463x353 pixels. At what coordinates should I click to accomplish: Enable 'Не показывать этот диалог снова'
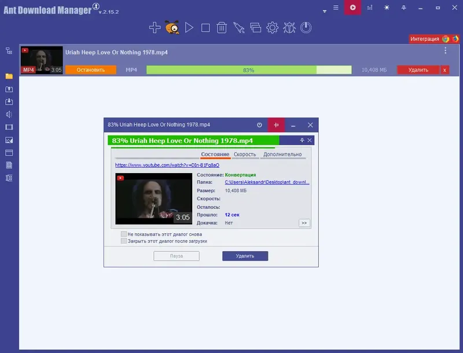[123, 233]
